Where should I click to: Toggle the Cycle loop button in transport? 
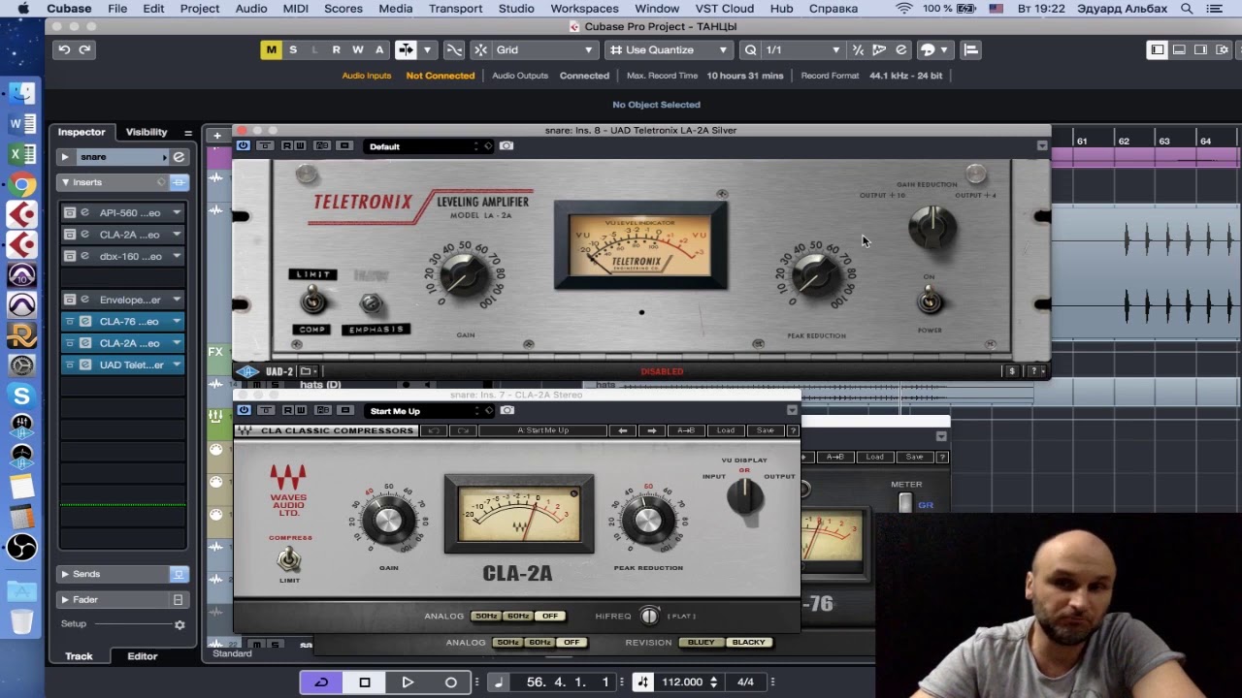(x=321, y=682)
